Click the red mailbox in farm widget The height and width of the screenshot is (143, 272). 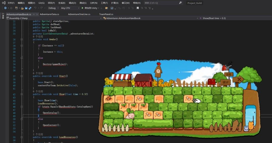212,81
